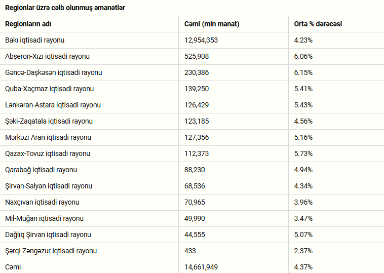Viewport: 384px width, 273px height.
Task: Click the amount 126,429 for Lənkəran-Astara
Action: [x=197, y=105]
